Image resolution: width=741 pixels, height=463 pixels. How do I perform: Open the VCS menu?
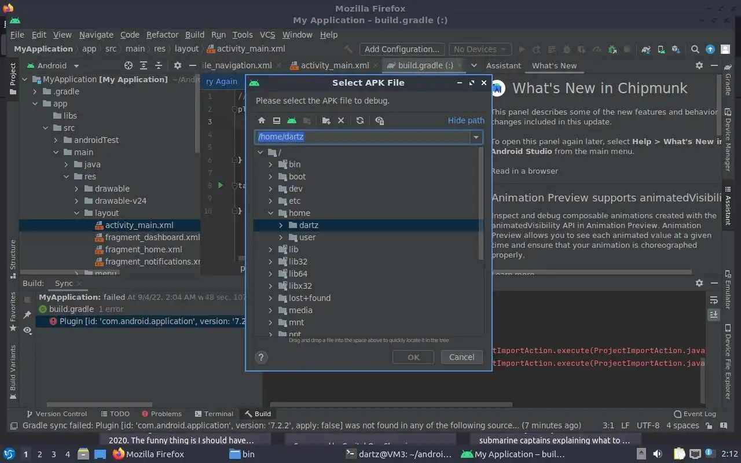tap(267, 35)
